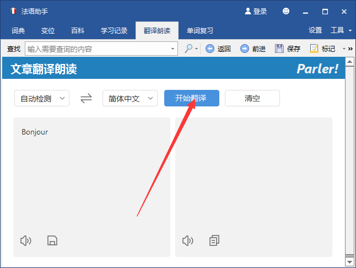
Task: Close the 法语助手 window
Action: point(344,12)
